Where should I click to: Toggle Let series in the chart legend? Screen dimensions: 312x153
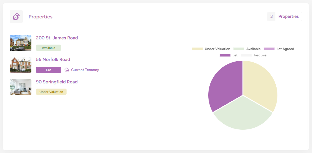pos(229,55)
